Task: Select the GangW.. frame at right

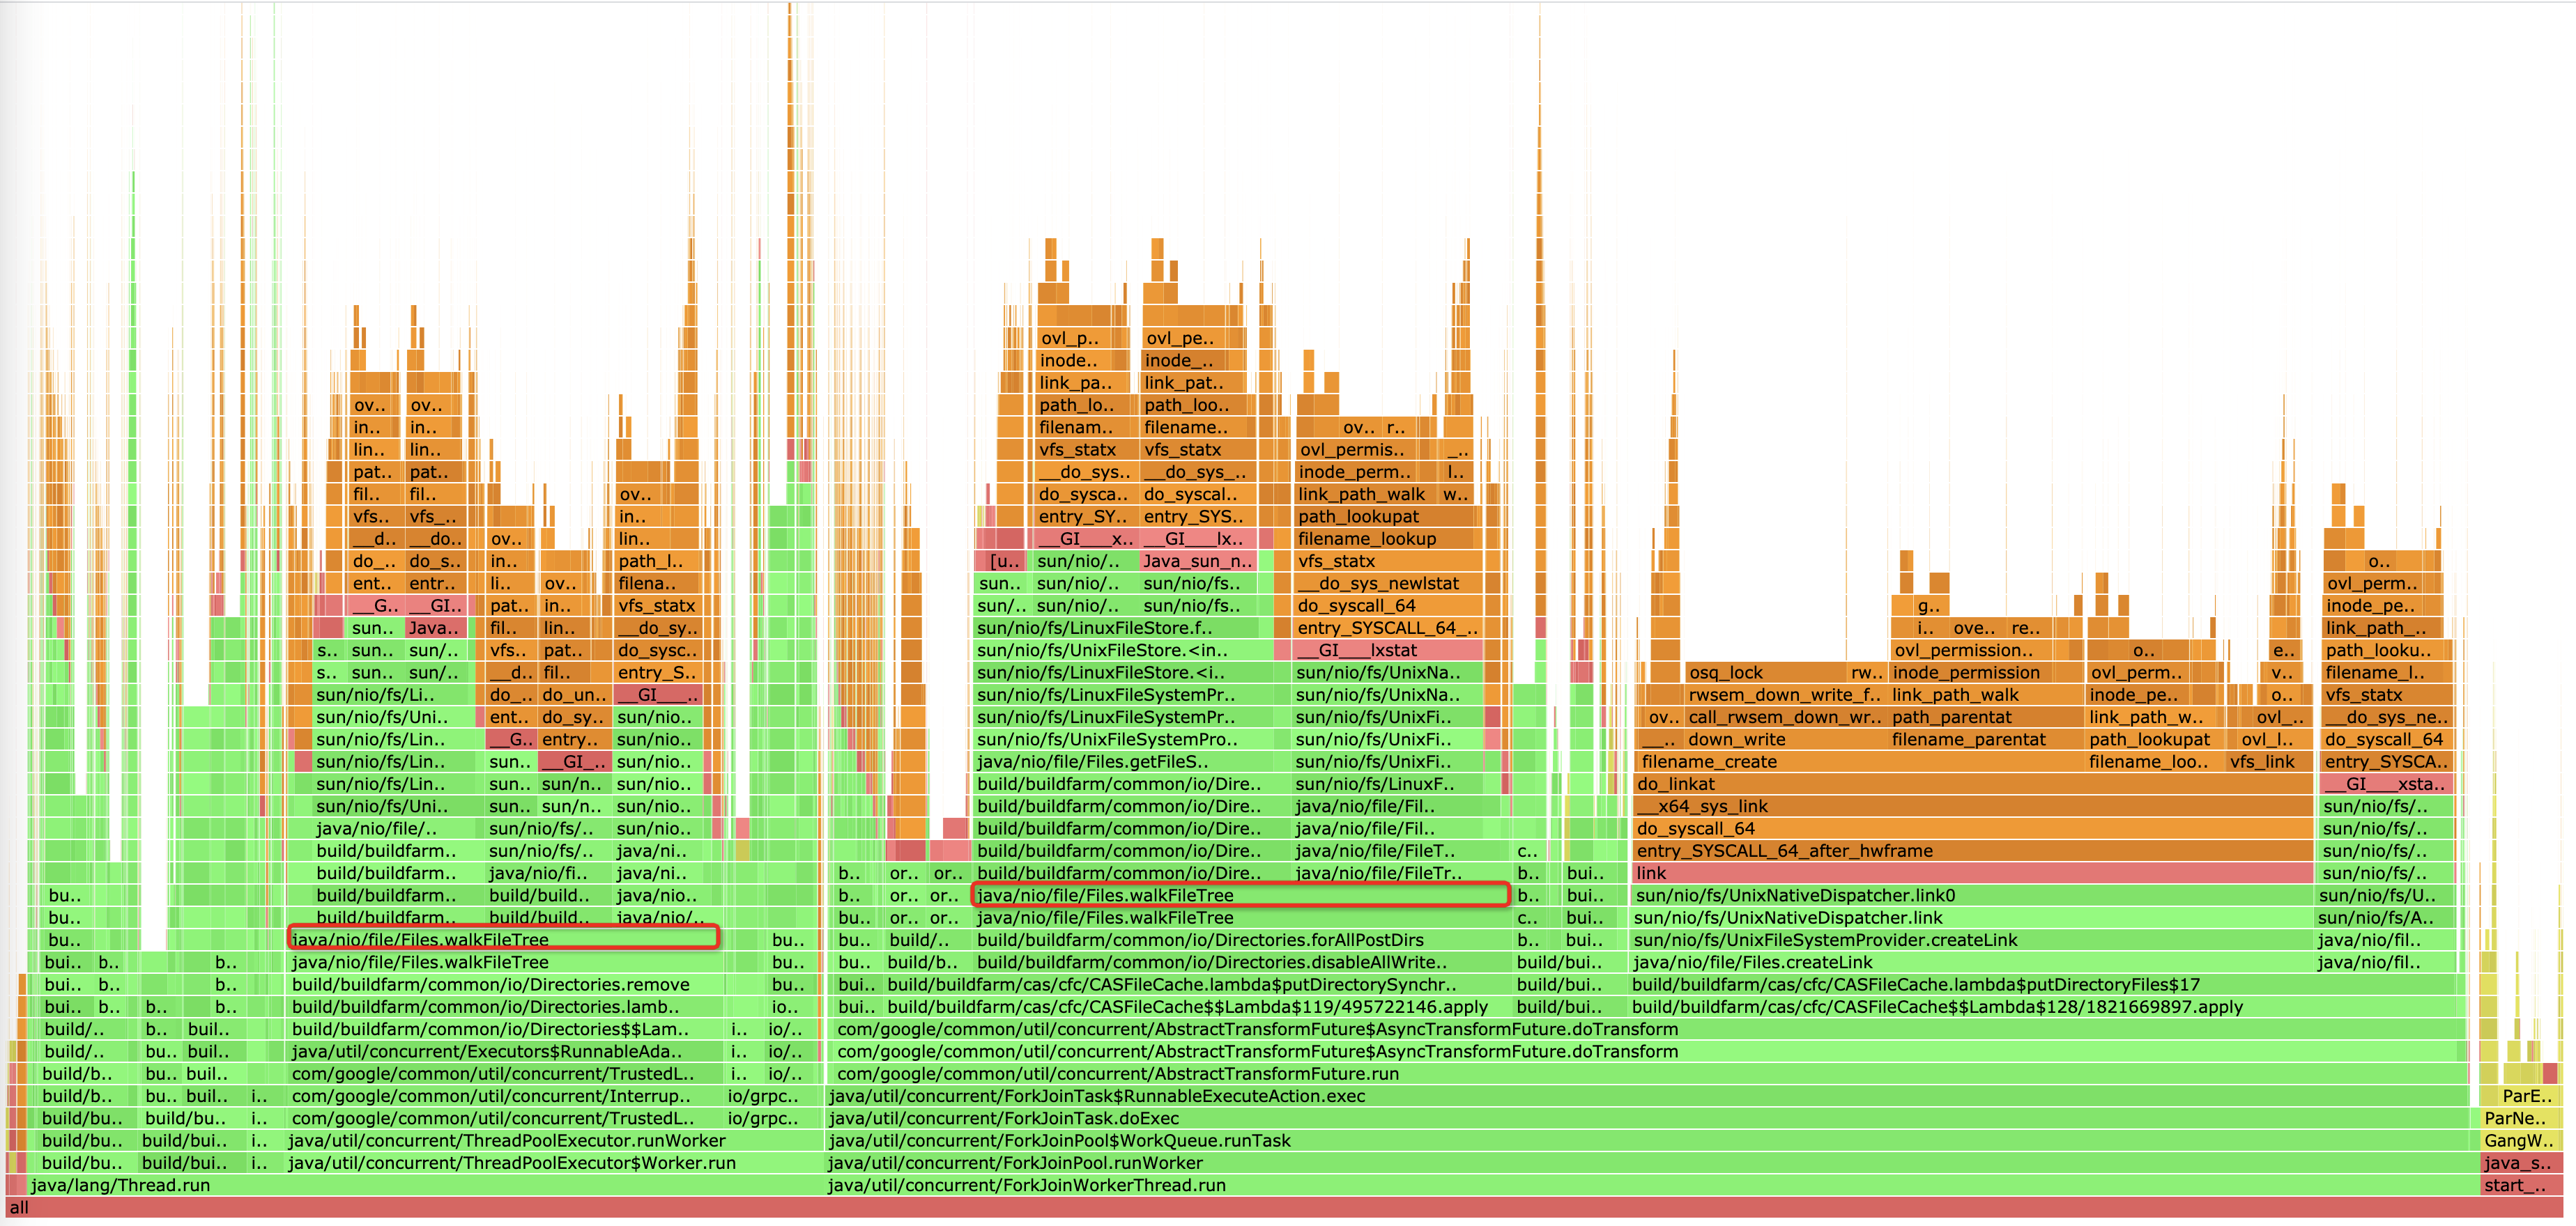Action: 2518,1140
